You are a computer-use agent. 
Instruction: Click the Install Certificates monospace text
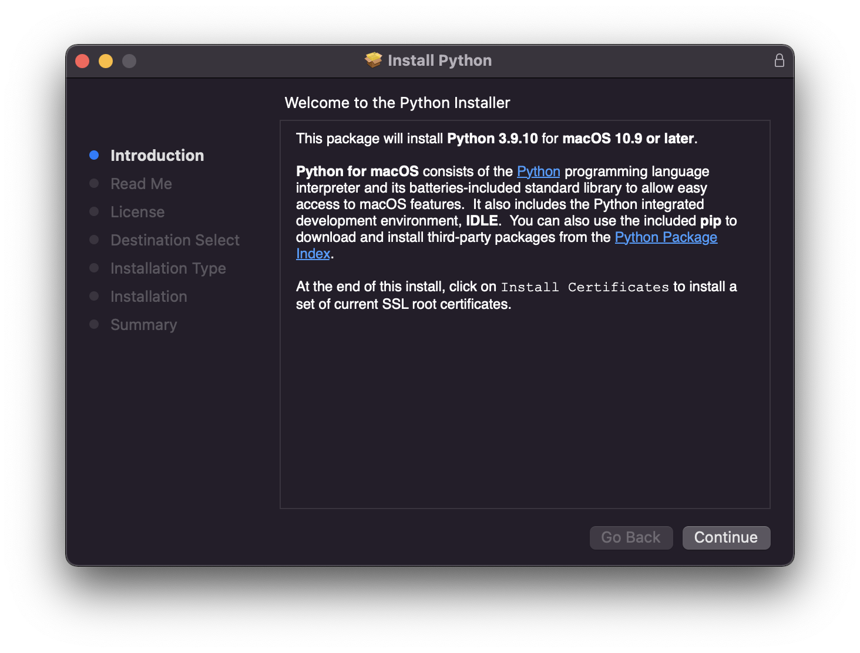(x=584, y=287)
